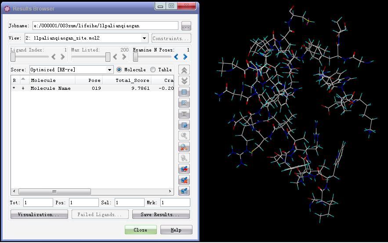
Task: Open the Visualization dialog
Action: click(x=39, y=214)
